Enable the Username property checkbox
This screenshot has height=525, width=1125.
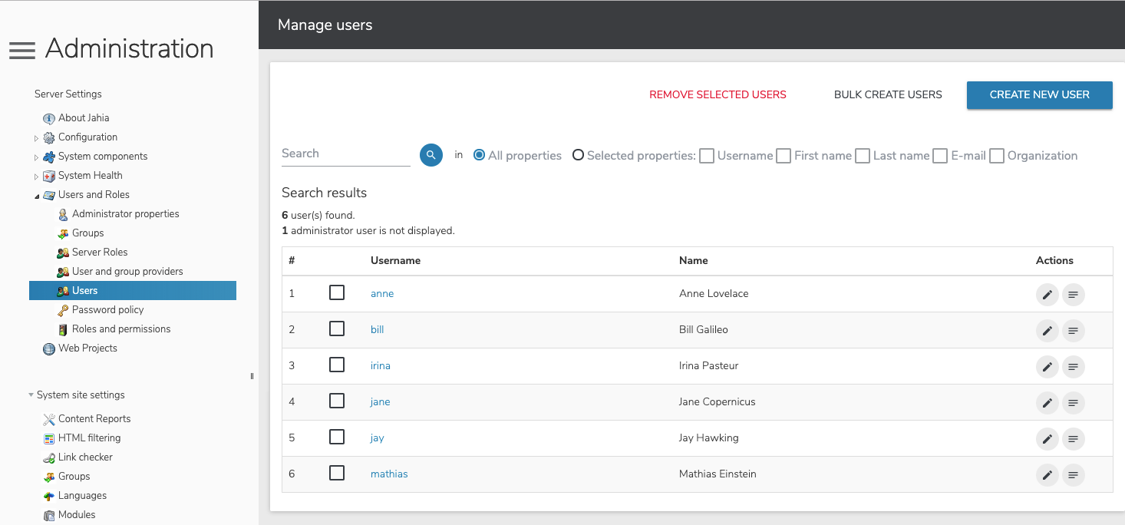tap(707, 156)
